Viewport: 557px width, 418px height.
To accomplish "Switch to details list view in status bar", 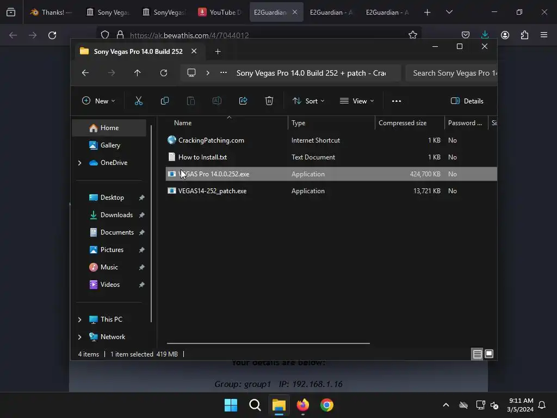I will pyautogui.click(x=477, y=354).
